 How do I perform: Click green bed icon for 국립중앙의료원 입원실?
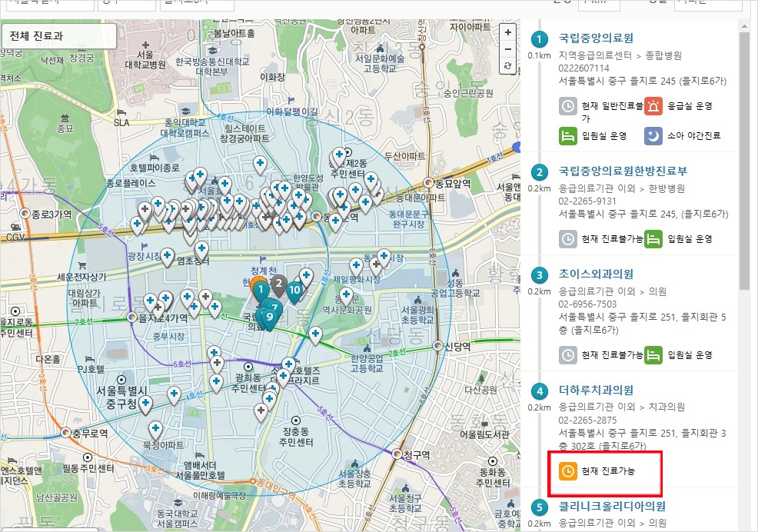click(x=568, y=136)
